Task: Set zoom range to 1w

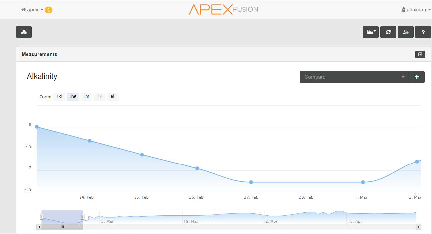Action: [73, 96]
